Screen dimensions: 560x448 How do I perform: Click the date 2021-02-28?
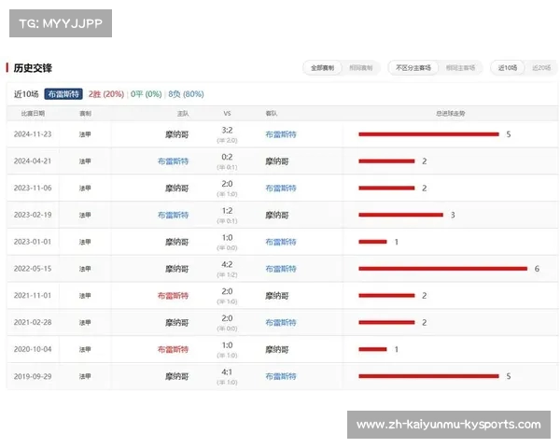point(33,322)
